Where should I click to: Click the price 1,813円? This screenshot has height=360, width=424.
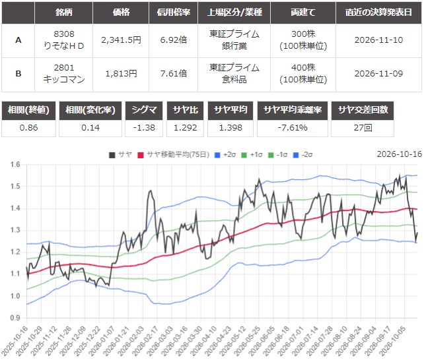tap(121, 74)
